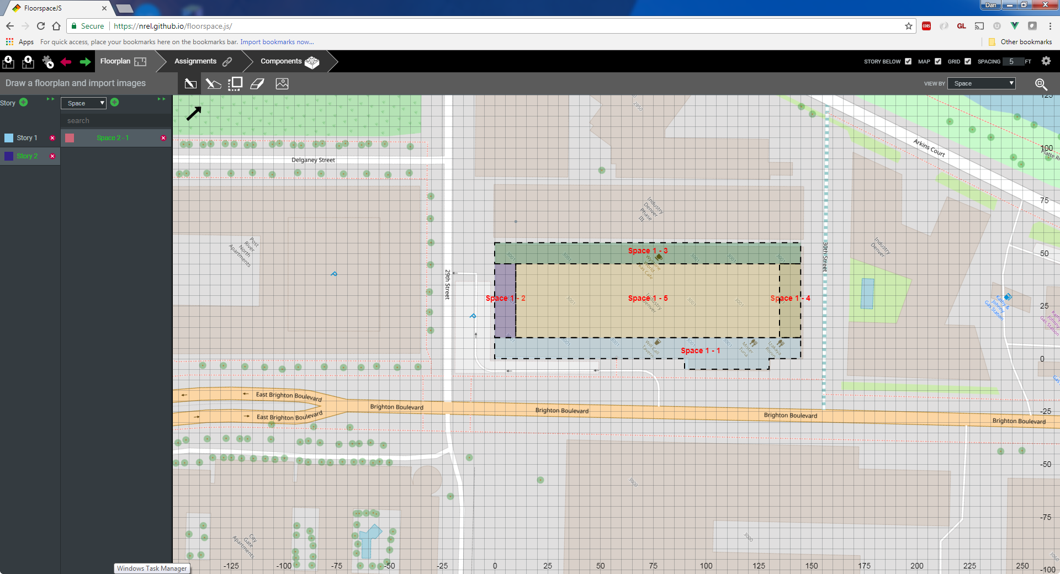The width and height of the screenshot is (1060, 574).
Task: Open the settings gear in toolbar
Action: click(x=1046, y=61)
